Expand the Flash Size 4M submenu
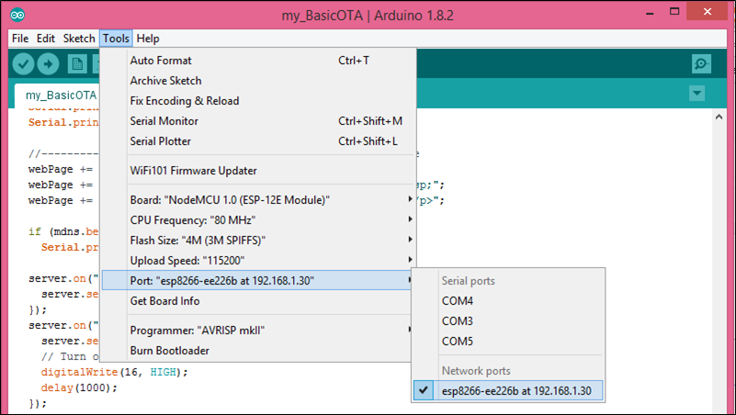This screenshot has height=415, width=736. coord(257,241)
